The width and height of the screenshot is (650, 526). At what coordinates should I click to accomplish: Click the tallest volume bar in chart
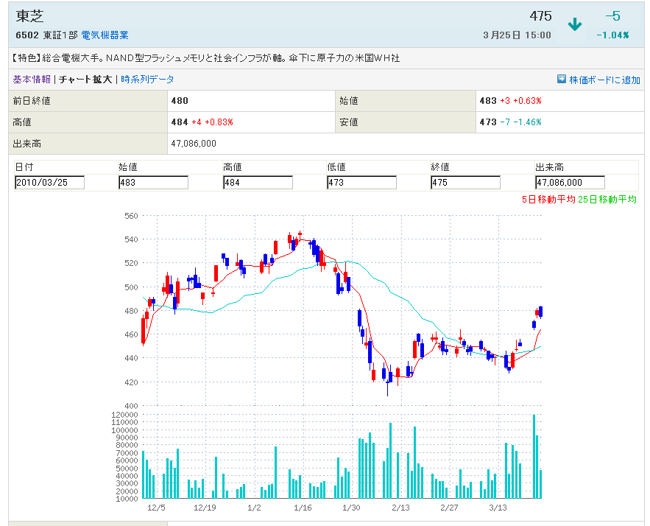point(534,457)
